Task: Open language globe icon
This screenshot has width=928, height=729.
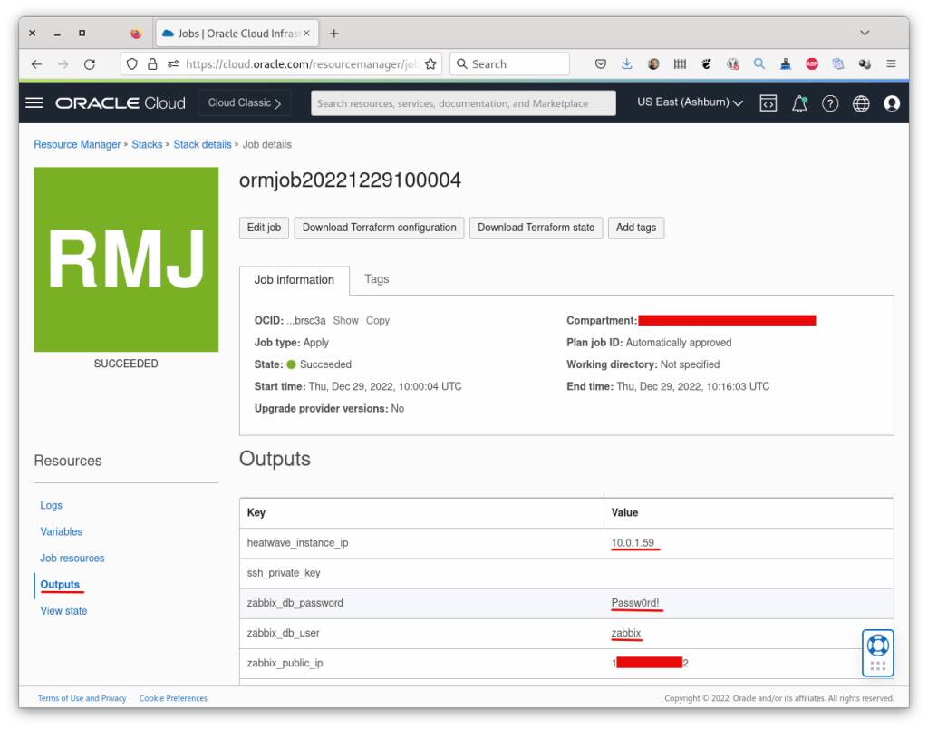Action: [861, 103]
